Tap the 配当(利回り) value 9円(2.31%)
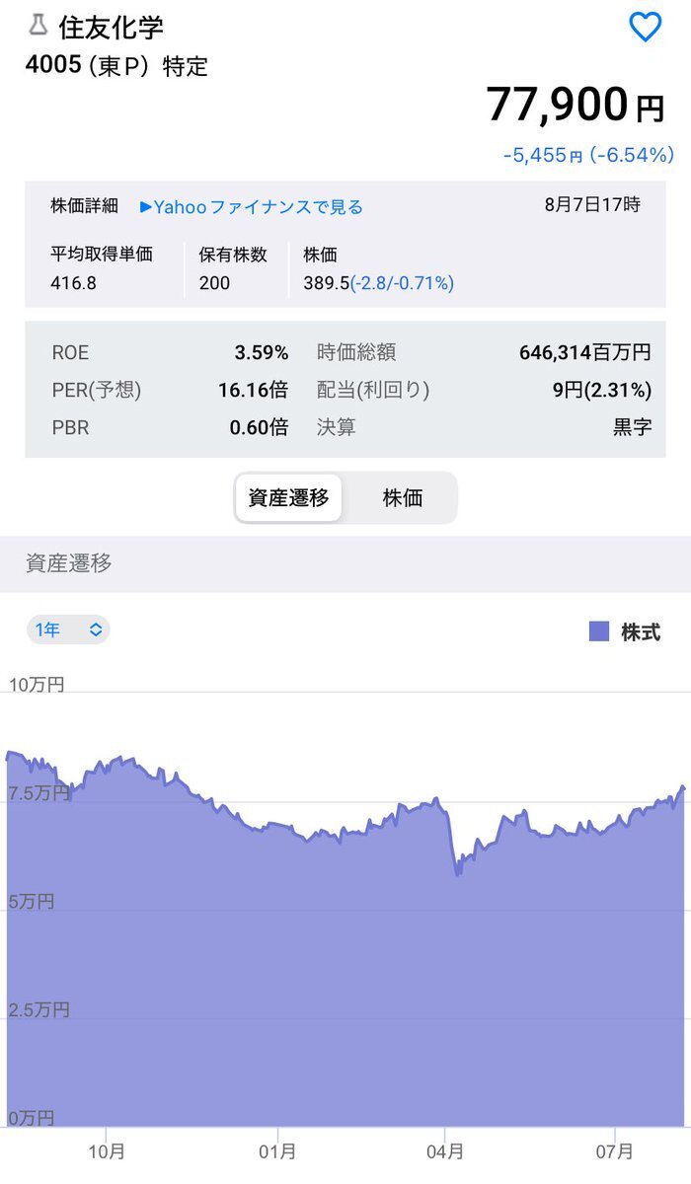 [x=601, y=390]
